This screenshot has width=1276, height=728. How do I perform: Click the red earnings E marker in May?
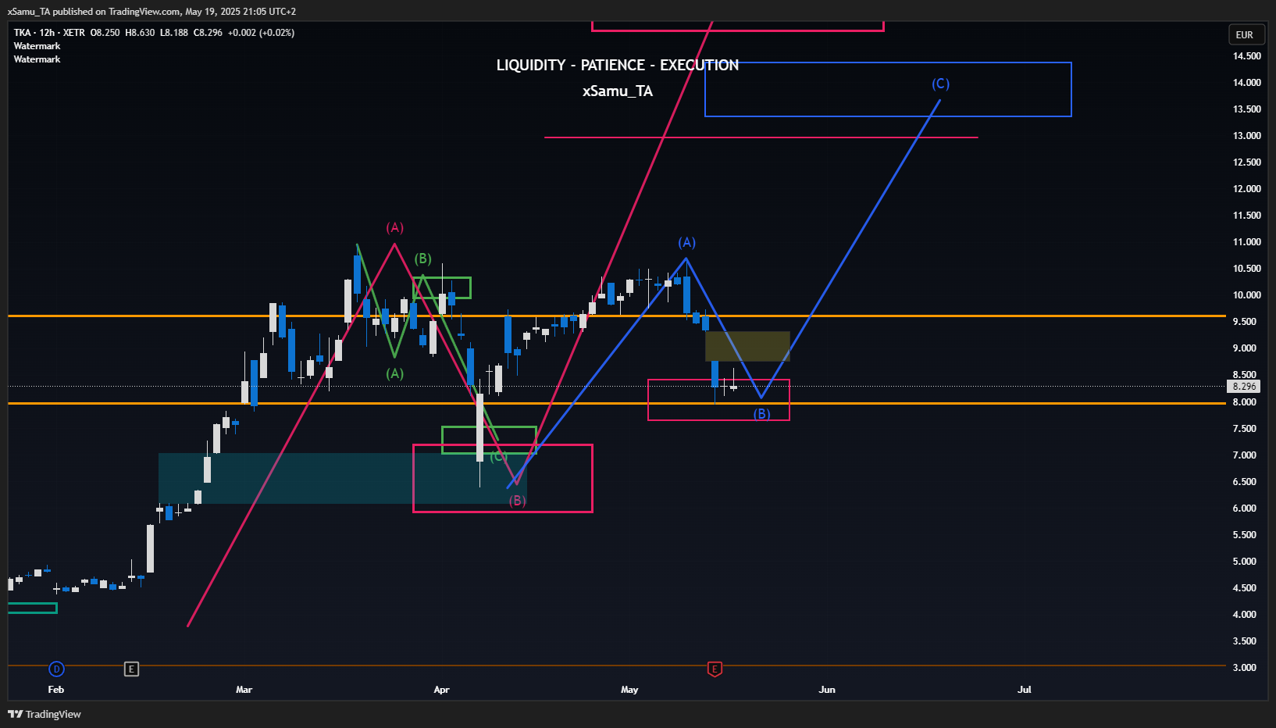click(x=715, y=669)
